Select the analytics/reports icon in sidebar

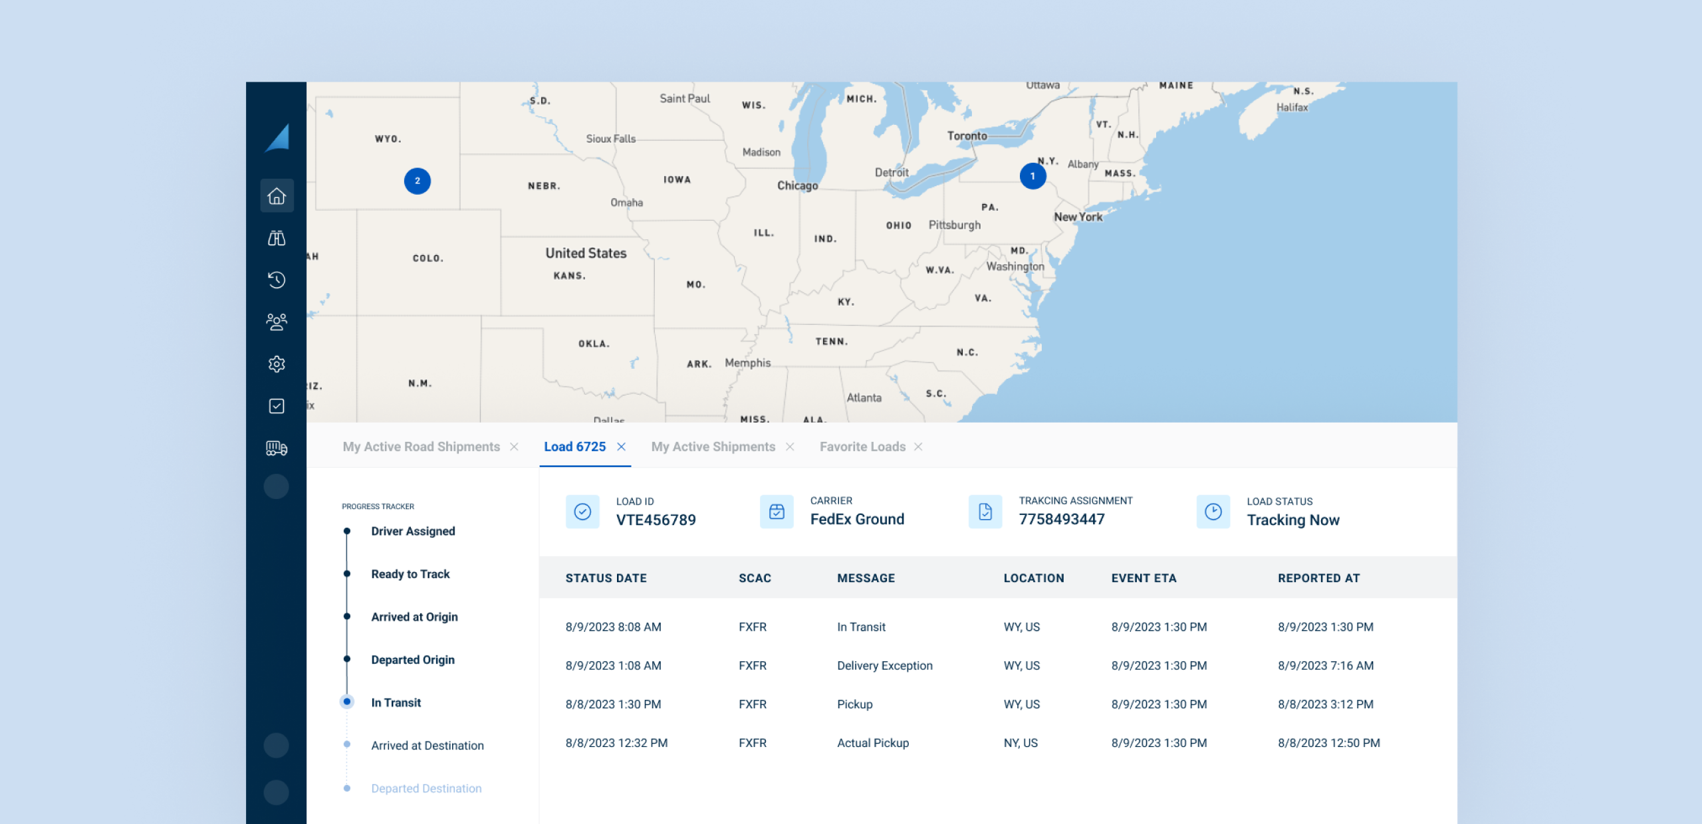tap(277, 237)
